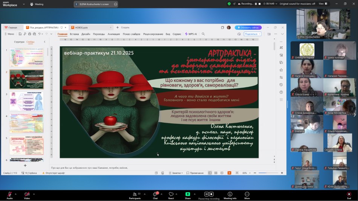358x201 pixels.
Task: Click the red End meeting button
Action: coord(349,194)
